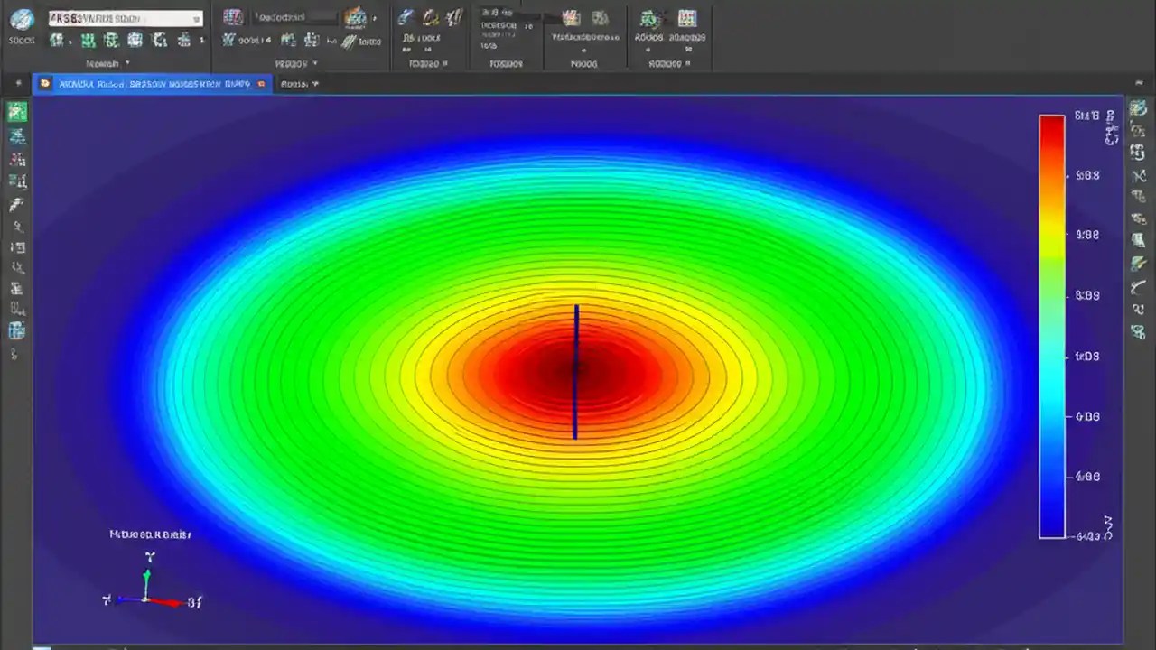Click the application logo button at top left

pyautogui.click(x=20, y=18)
